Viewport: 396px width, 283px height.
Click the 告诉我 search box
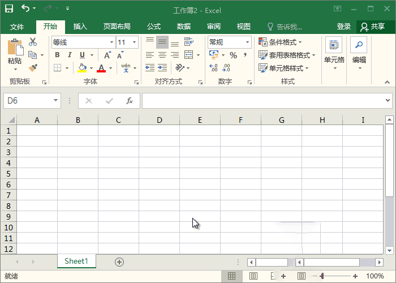coord(285,27)
